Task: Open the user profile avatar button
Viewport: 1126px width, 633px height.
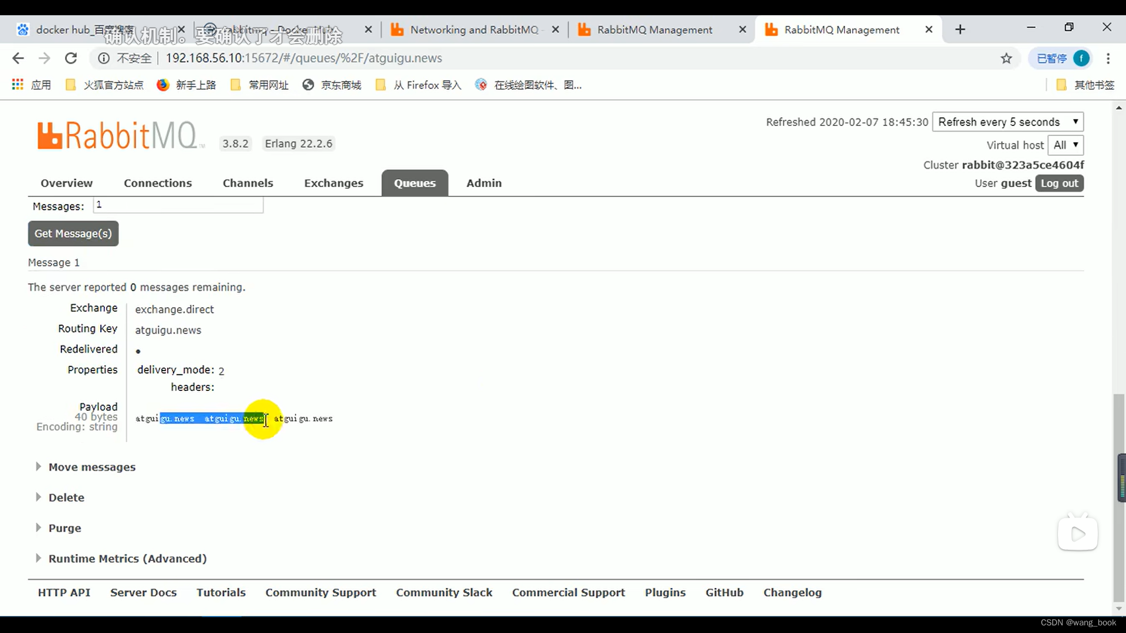Action: tap(1081, 58)
